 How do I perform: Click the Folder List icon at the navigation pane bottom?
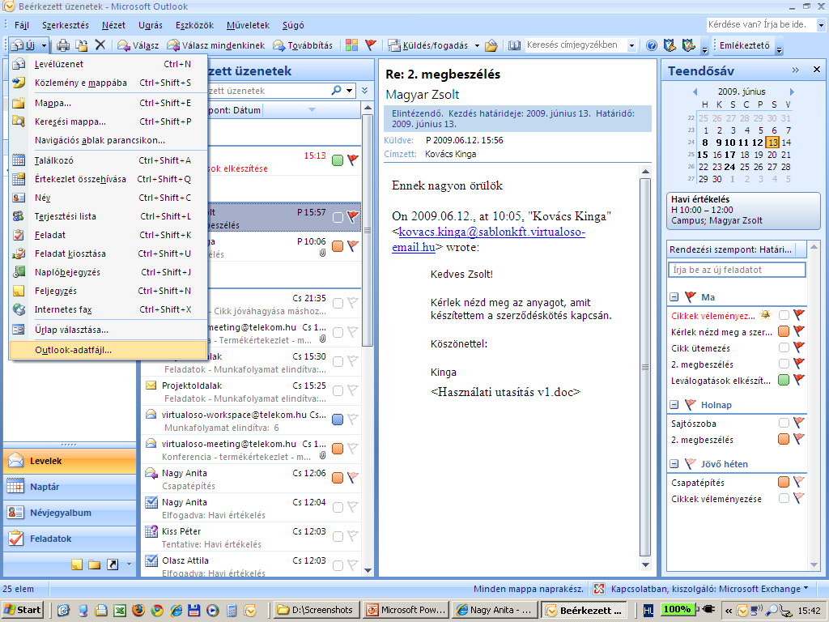[x=95, y=564]
